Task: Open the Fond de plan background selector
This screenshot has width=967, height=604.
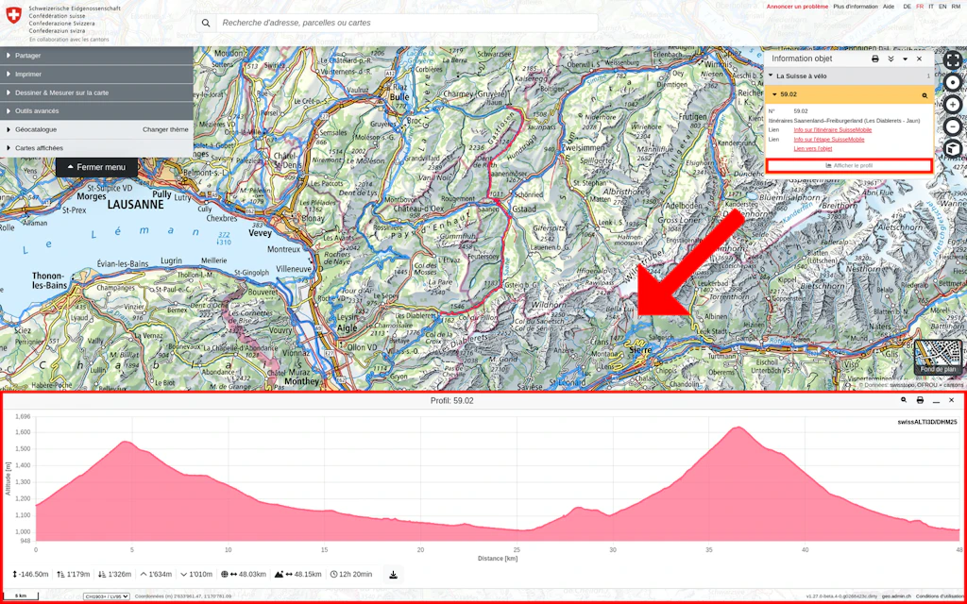Action: click(938, 358)
